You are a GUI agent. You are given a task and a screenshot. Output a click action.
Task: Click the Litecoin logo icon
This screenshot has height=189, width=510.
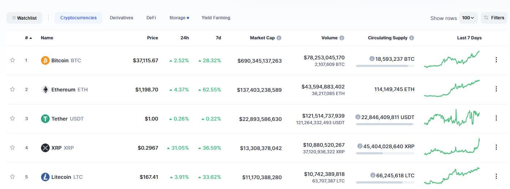pyautogui.click(x=45, y=177)
